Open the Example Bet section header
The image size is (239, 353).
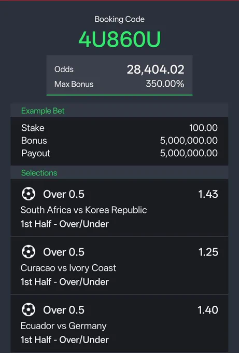[119, 111]
